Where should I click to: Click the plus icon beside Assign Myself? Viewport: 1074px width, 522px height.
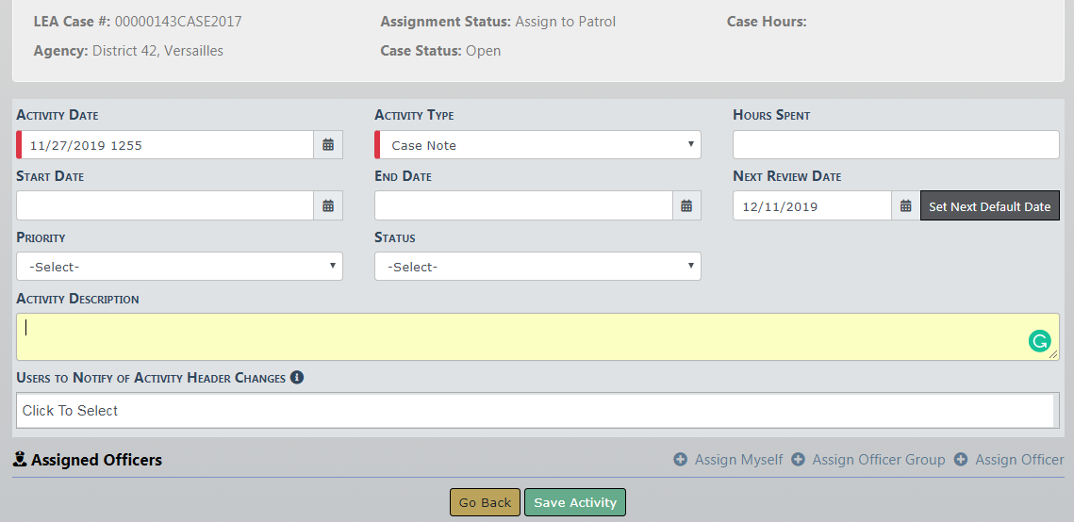click(680, 460)
